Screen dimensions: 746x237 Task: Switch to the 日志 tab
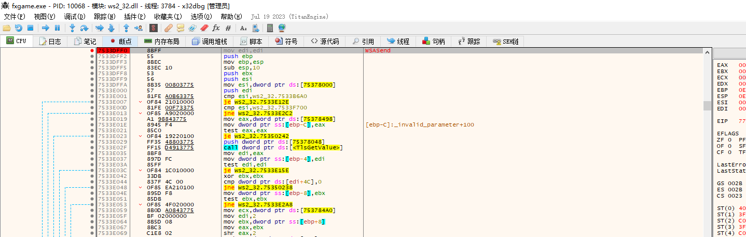tap(50, 41)
